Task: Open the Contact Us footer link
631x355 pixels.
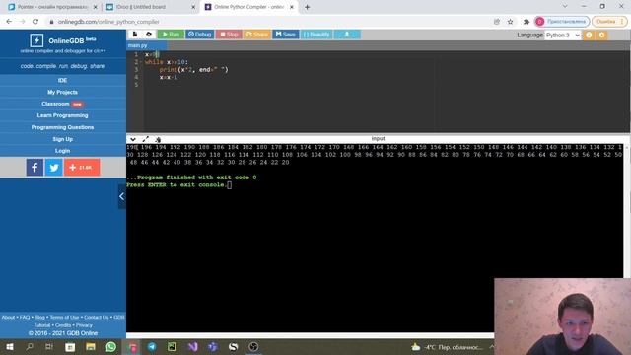Action: [x=97, y=318]
